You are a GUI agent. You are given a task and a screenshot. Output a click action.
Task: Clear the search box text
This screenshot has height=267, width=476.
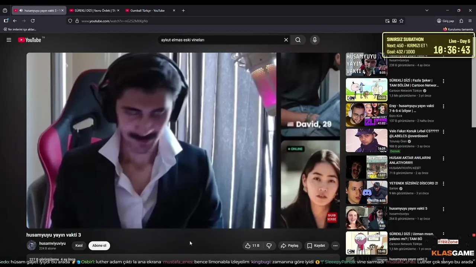[286, 40]
